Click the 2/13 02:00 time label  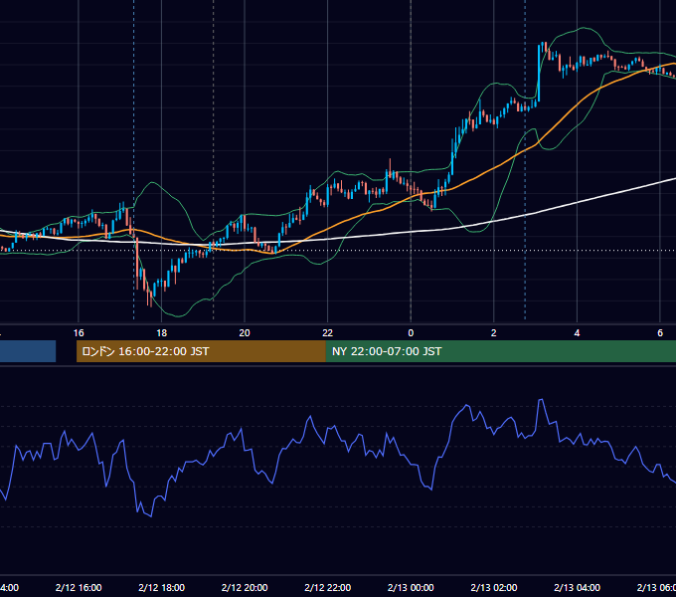coord(494,587)
